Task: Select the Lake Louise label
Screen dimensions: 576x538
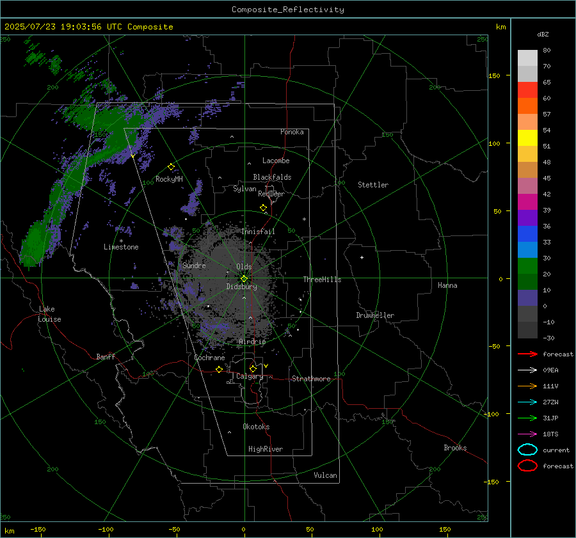Action: [x=49, y=314]
